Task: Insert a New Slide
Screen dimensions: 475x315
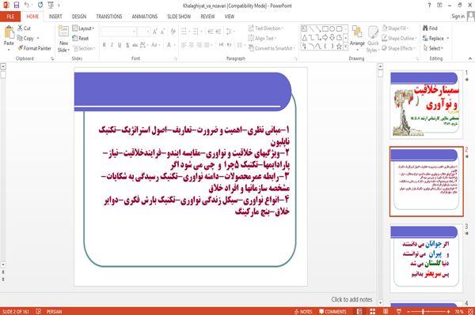Action: 63,39
